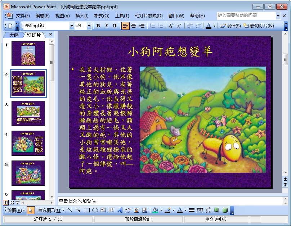Image resolution: width=291 pixels, height=226 pixels.
Task: Click the help question input box
Action: click(246, 16)
